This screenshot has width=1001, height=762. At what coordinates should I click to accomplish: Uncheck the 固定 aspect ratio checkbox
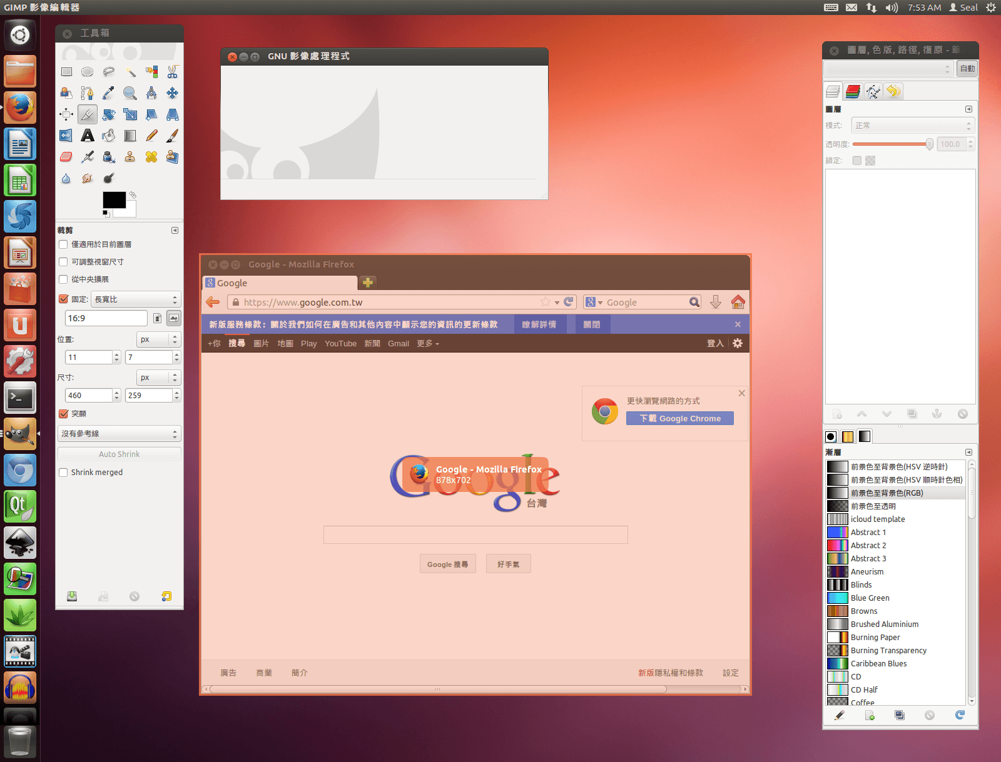click(63, 299)
